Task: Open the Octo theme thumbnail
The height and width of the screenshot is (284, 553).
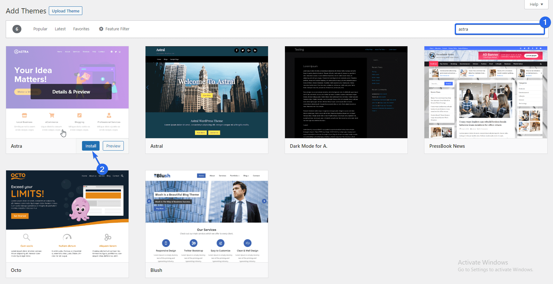Action: [67, 216]
